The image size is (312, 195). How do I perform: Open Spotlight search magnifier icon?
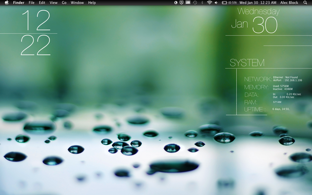click(305, 2)
